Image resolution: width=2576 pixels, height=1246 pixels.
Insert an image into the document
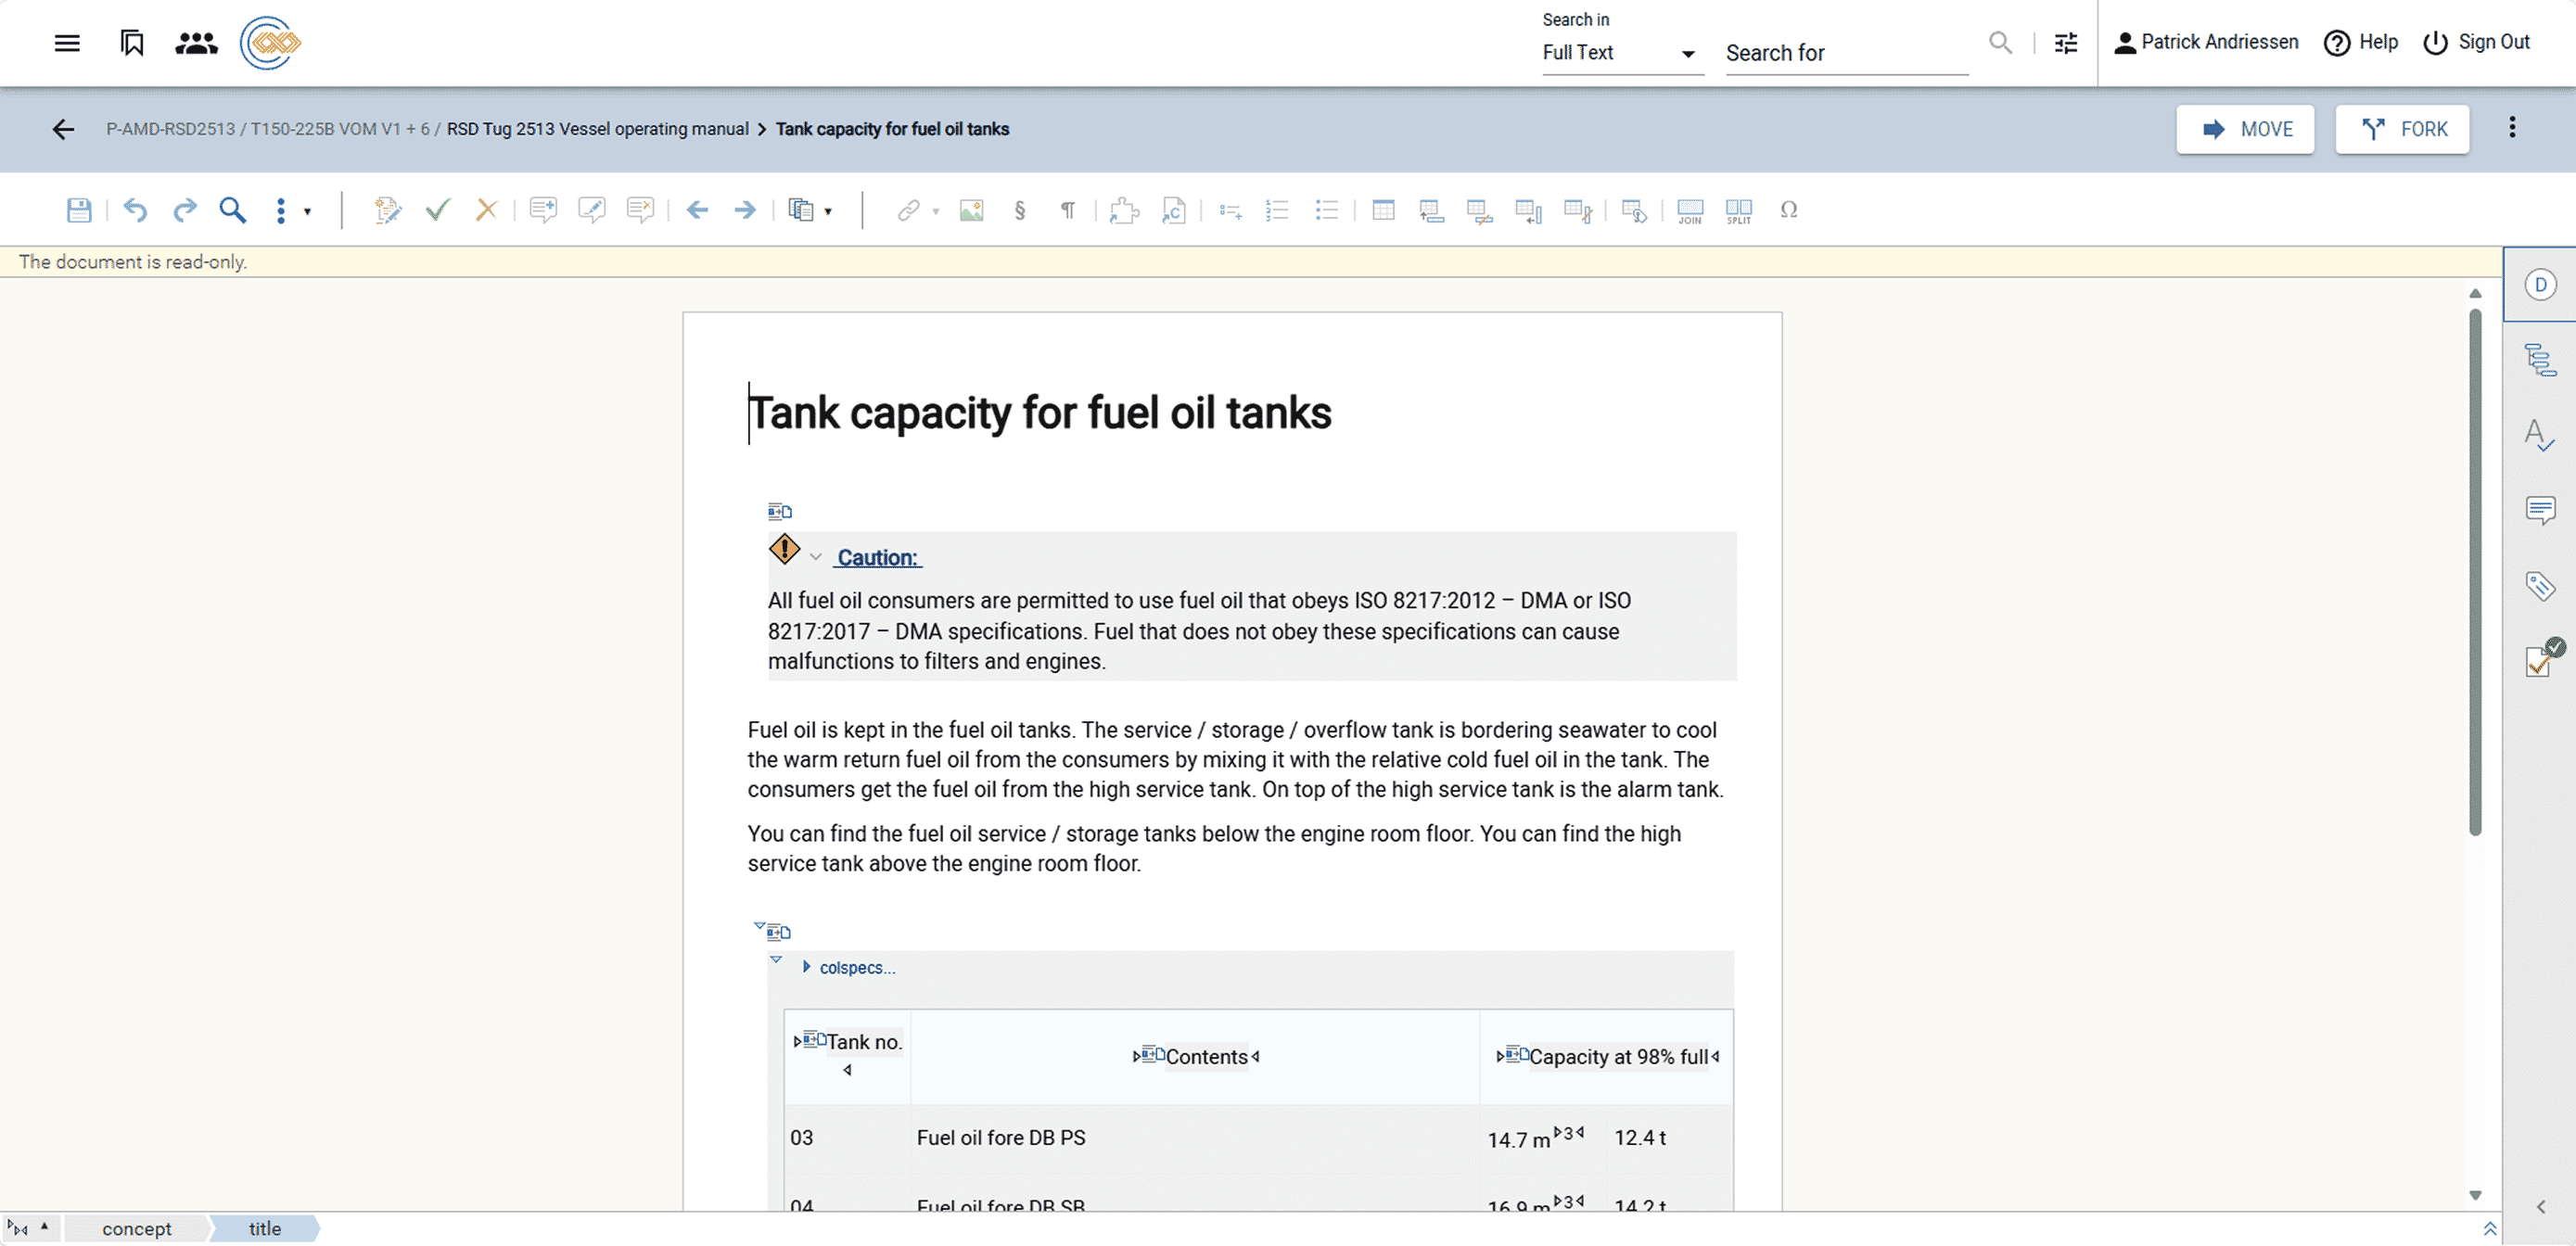970,210
